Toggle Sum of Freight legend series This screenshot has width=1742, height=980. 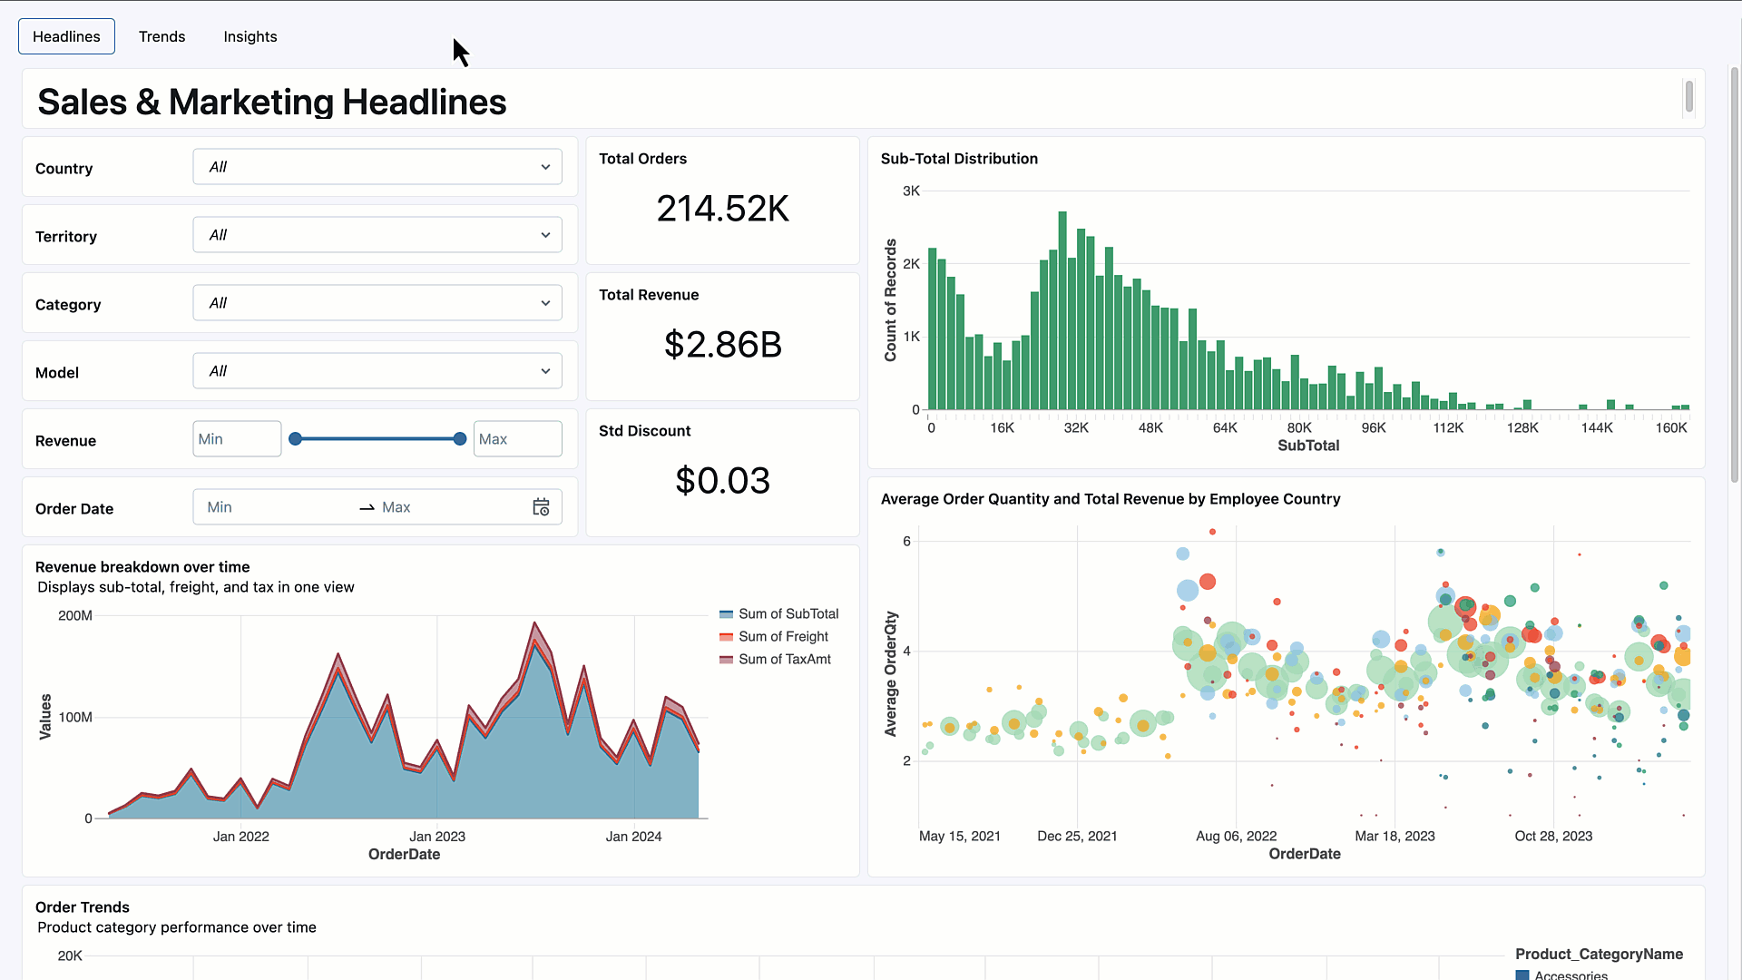(x=783, y=637)
